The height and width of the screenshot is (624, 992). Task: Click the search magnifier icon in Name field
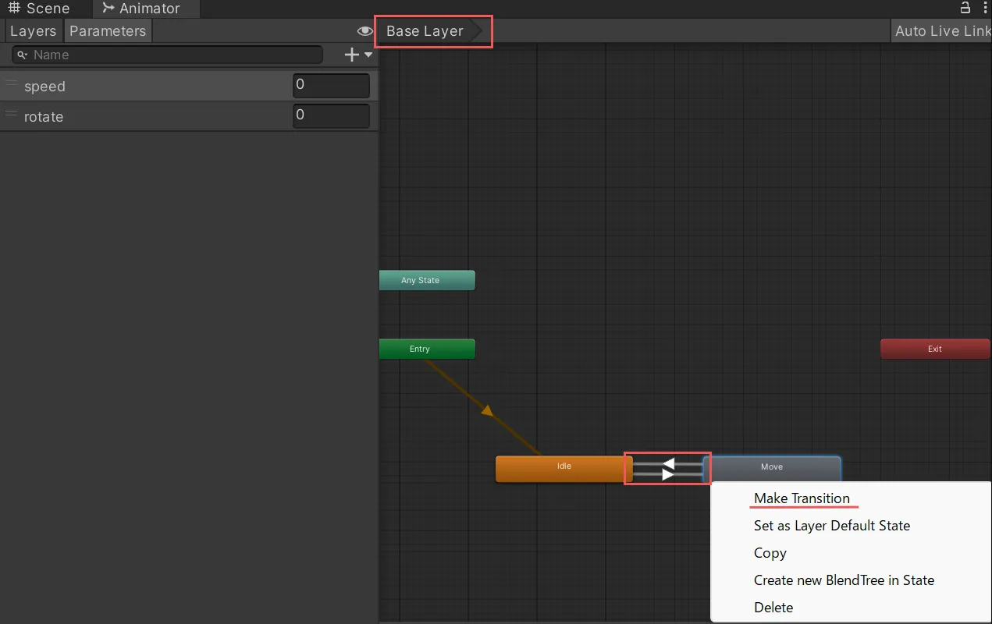click(x=23, y=55)
